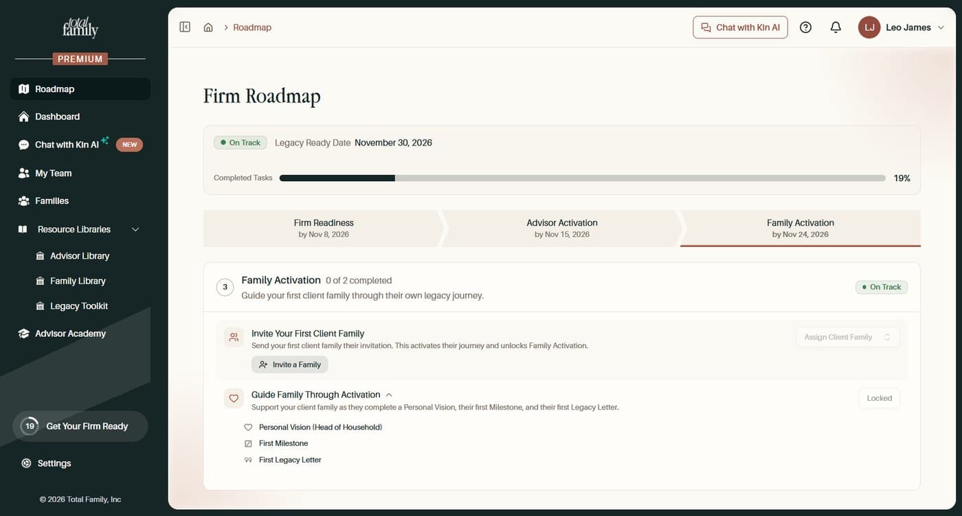Viewport: 962px width, 516px height.
Task: Go home via the breadcrumb house icon
Action: [208, 27]
